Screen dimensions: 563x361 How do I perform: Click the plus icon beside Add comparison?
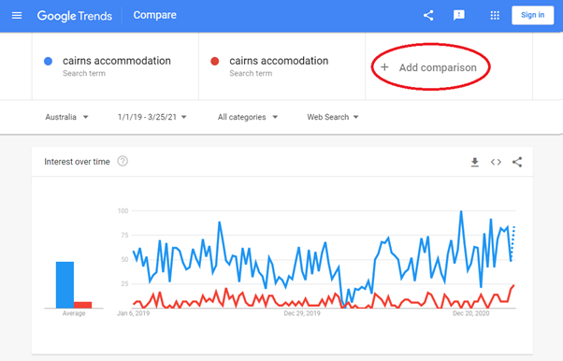[384, 67]
